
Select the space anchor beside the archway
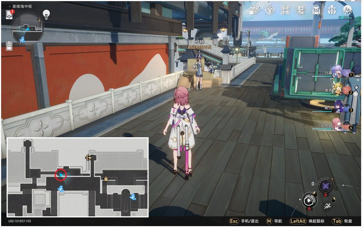(133, 197)
